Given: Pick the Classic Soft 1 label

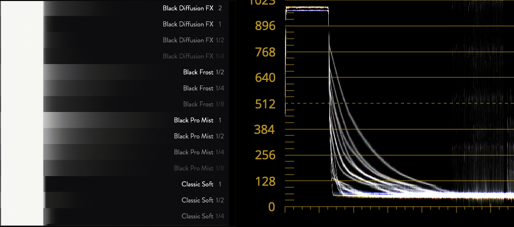Looking at the screenshot, I should pos(202,184).
